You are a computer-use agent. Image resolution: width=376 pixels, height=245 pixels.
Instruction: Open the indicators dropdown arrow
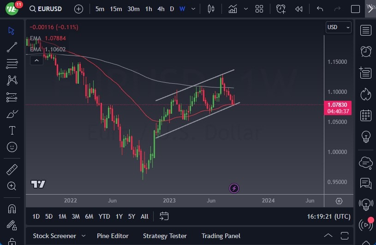pyautogui.click(x=246, y=9)
